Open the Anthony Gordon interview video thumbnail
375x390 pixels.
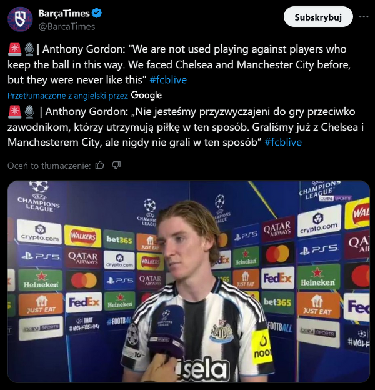189,281
